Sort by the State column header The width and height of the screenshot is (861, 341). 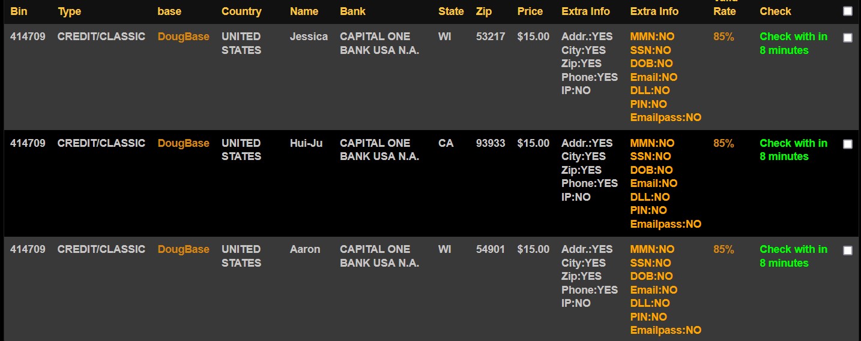[x=451, y=11]
